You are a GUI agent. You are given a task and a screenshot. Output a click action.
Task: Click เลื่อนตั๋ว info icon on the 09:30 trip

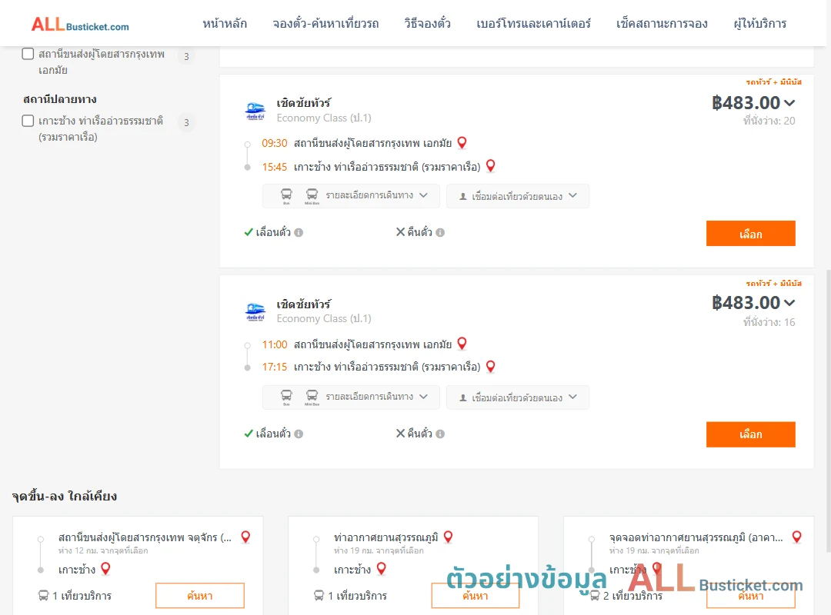299,232
